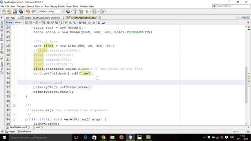Click the Profile Project toolbar icon

coord(102,11)
